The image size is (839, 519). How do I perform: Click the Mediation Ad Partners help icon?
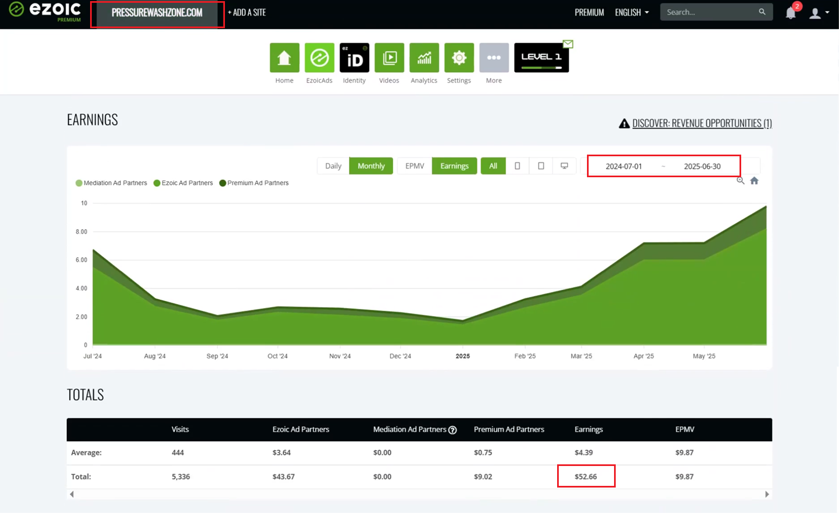[453, 430]
